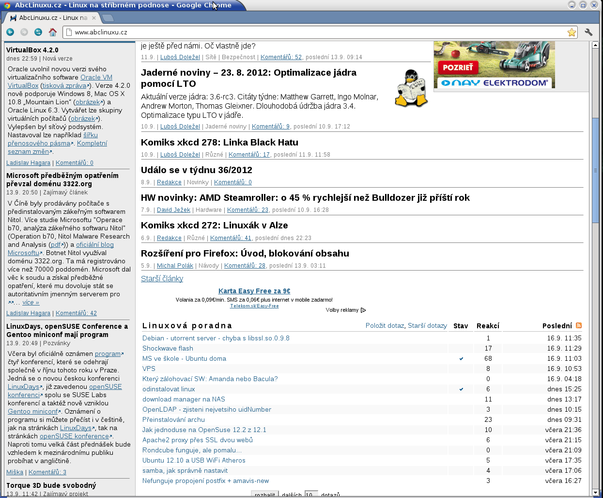Close the AbcLinuxu.cz tab
This screenshot has height=498, width=603.
pos(94,18)
